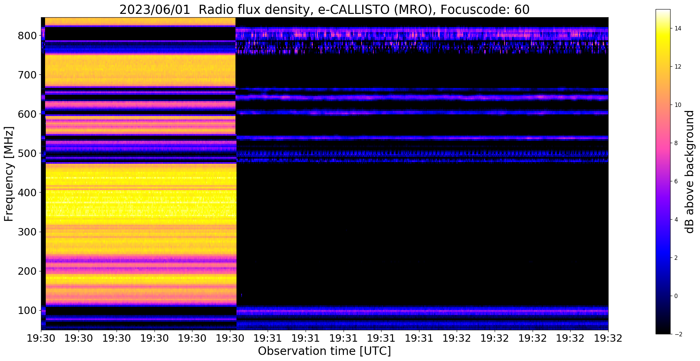
Task: Click the colorbar tick label 6
Action: coord(676,181)
